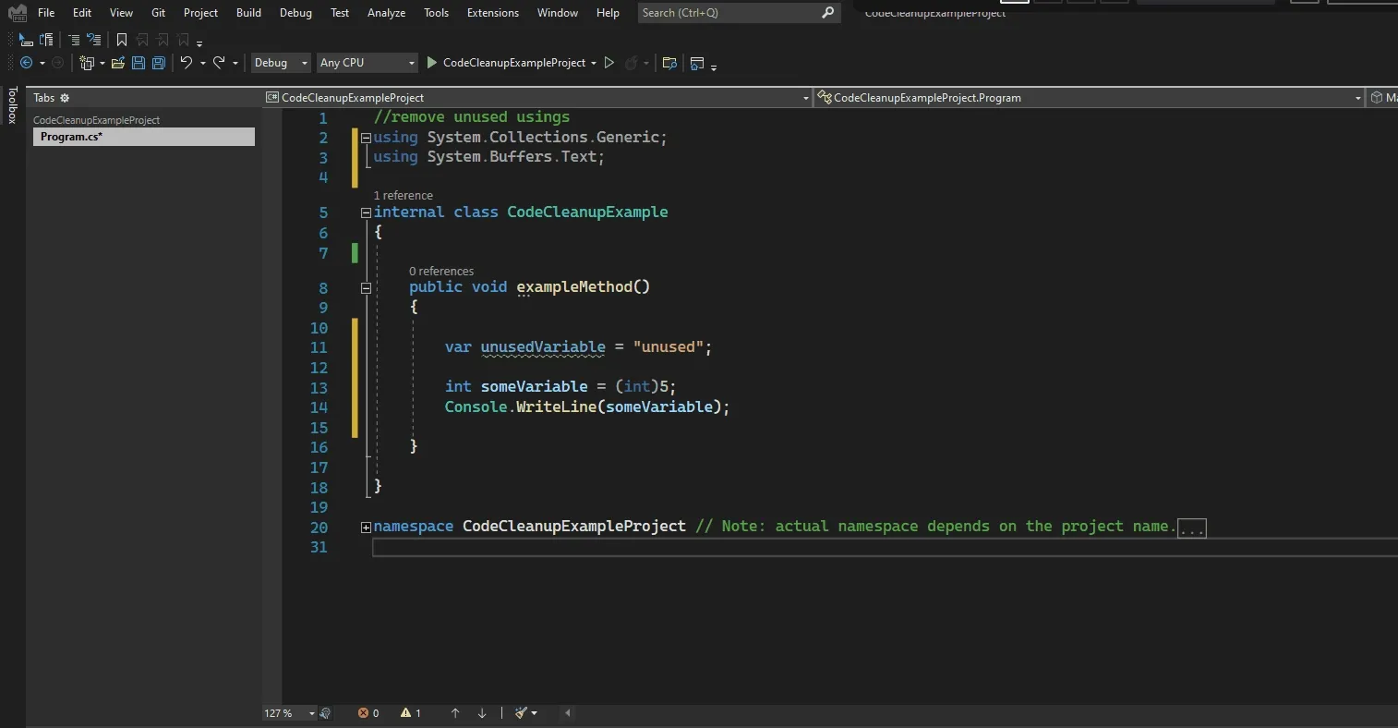Open the Build menu

click(248, 13)
